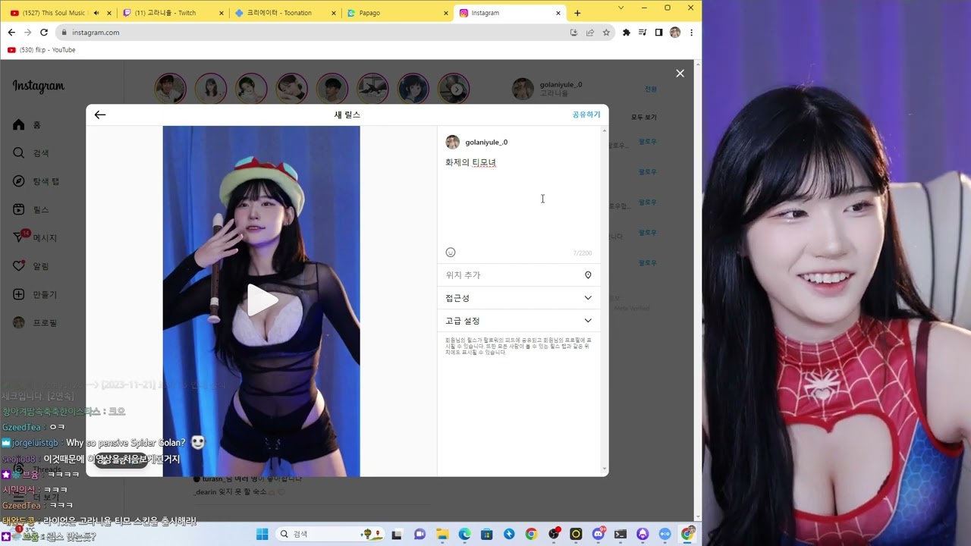
Task: Click golaniyule_0 avatar in the dialog
Action: tap(452, 142)
